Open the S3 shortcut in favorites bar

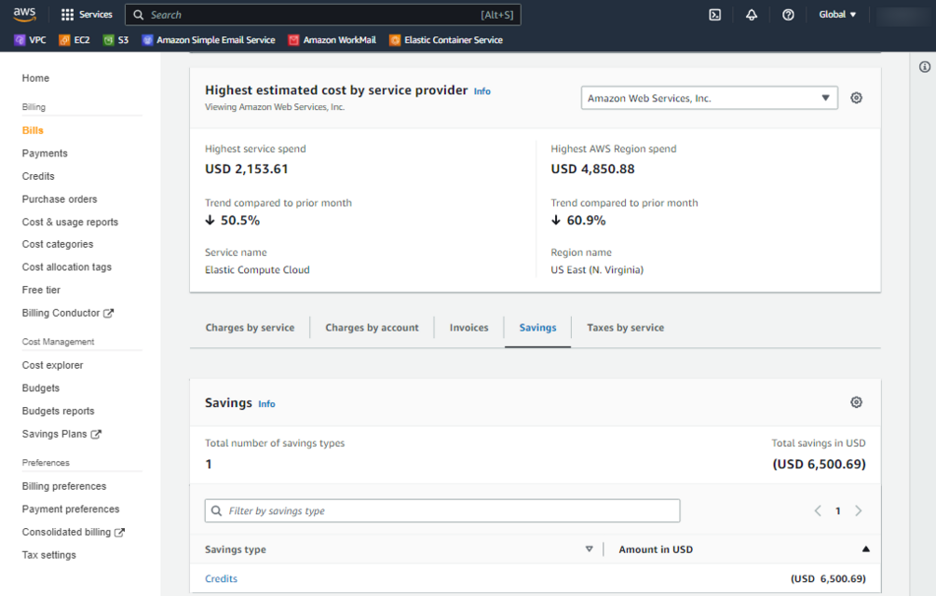pos(116,40)
